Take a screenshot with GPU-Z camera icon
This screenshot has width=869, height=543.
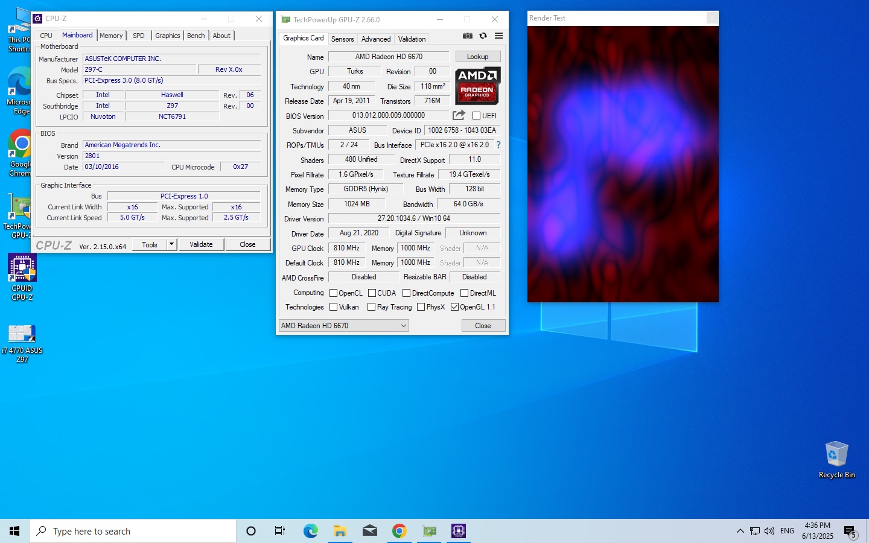(468, 36)
